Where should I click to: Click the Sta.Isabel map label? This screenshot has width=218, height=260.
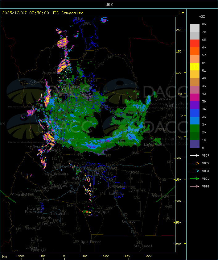pyautogui.click(x=143, y=246)
